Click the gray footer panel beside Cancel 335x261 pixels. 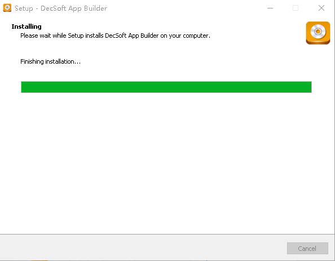tap(143, 248)
